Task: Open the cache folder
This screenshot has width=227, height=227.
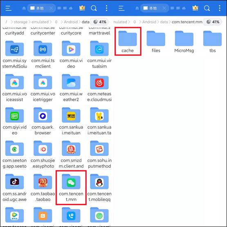Action: (128, 42)
